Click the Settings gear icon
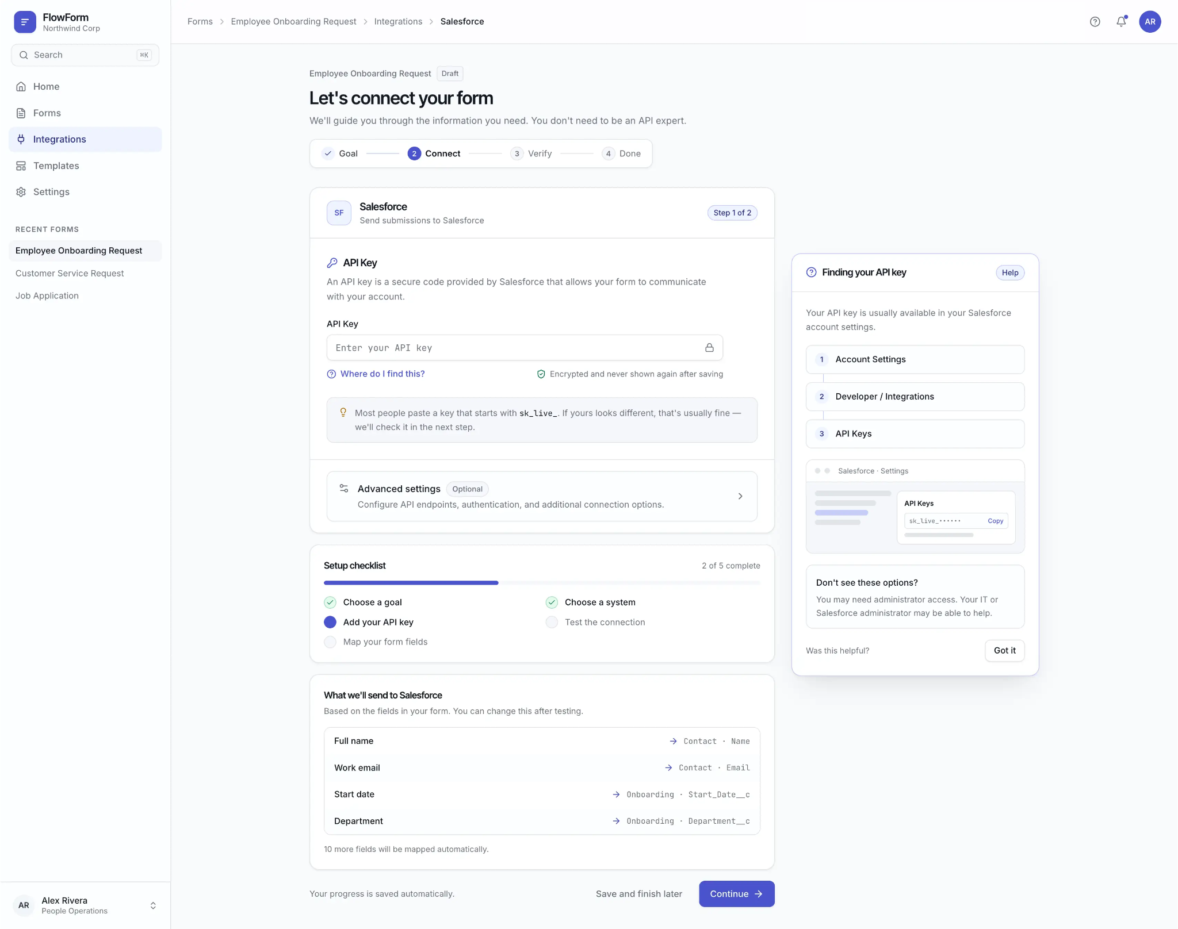Viewport: 1178px width, 929px height. [x=21, y=192]
